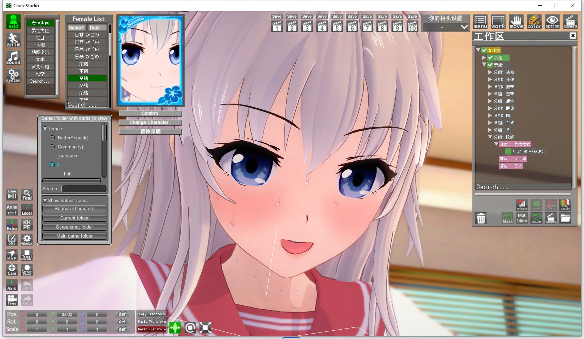Click the Mask cube icon
This screenshot has width=584, height=339.
[507, 218]
